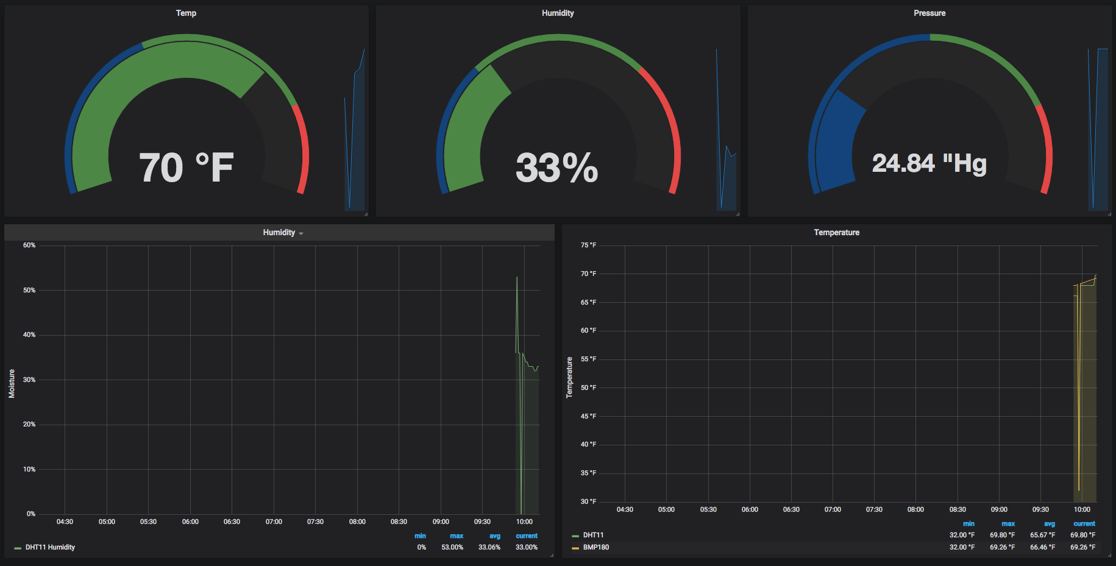Image resolution: width=1116 pixels, height=566 pixels.
Task: Toggle the DHT11 temperature legend series
Action: (x=593, y=535)
